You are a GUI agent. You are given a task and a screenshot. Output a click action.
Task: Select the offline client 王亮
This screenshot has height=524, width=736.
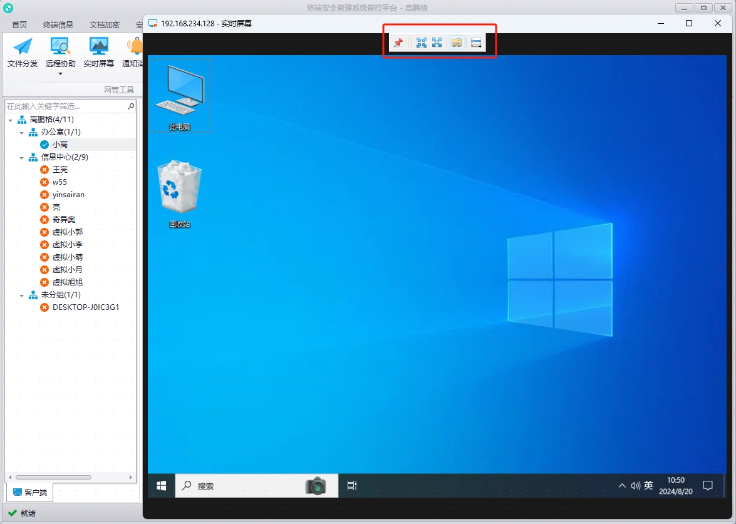pos(60,170)
